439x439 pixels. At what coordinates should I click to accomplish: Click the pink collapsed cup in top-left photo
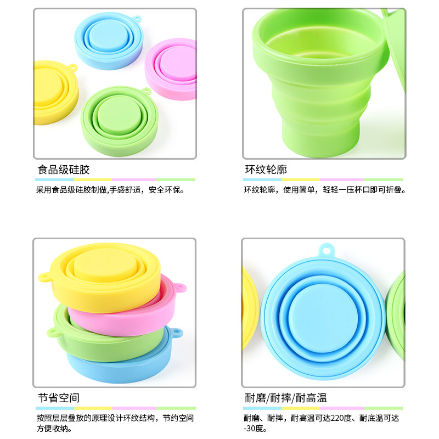(171, 69)
